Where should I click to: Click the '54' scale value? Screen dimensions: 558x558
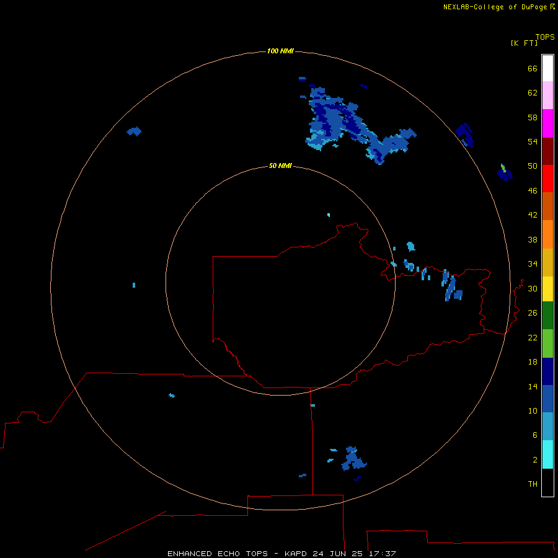533,141
